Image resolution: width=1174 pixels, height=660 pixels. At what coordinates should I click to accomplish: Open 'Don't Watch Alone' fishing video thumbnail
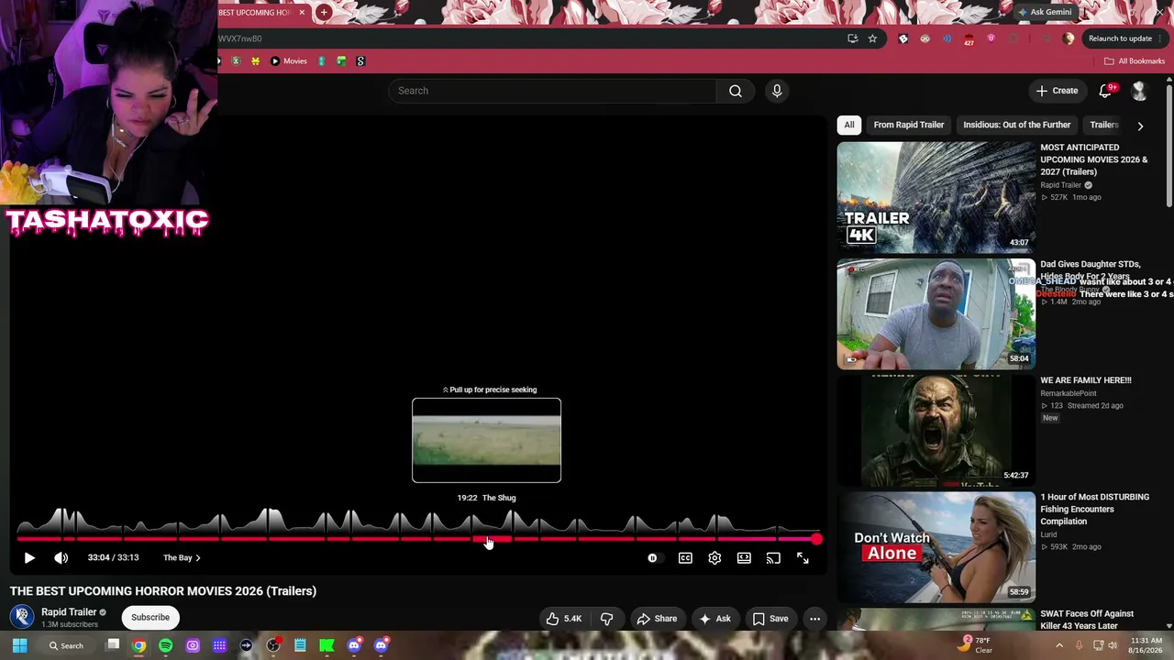coord(936,547)
